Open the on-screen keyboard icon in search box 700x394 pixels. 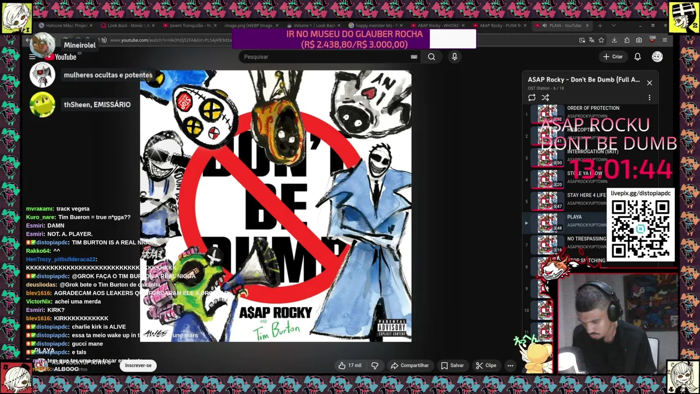click(414, 56)
